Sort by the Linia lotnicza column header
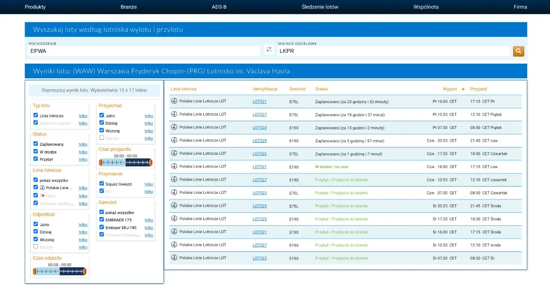Screen dimensions: 550x285 (183, 89)
